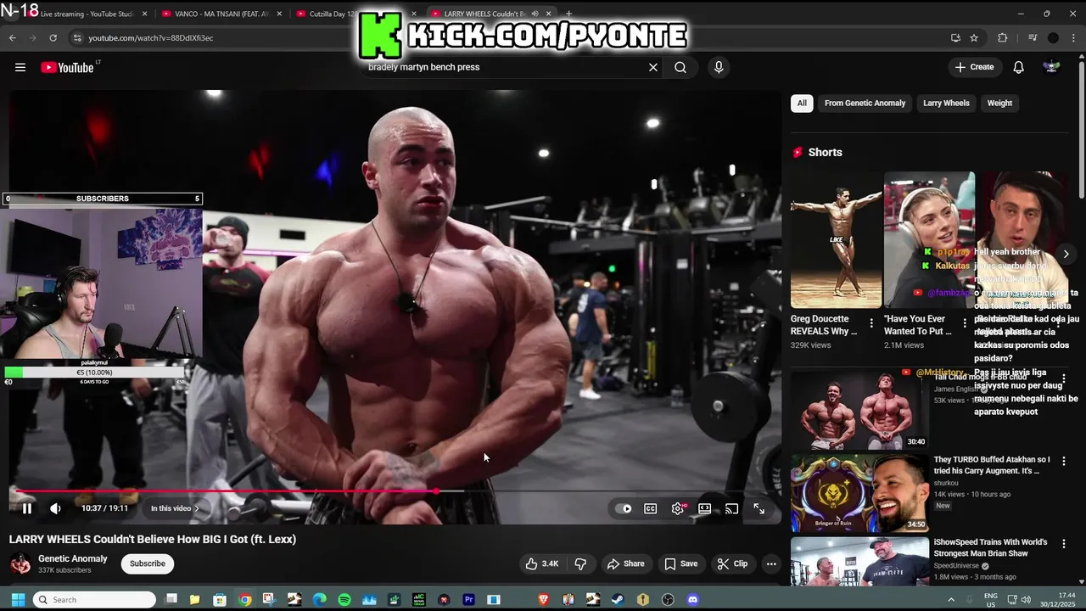Expand the In this video chapters
Image resolution: width=1086 pixels, height=611 pixels.
(x=176, y=508)
